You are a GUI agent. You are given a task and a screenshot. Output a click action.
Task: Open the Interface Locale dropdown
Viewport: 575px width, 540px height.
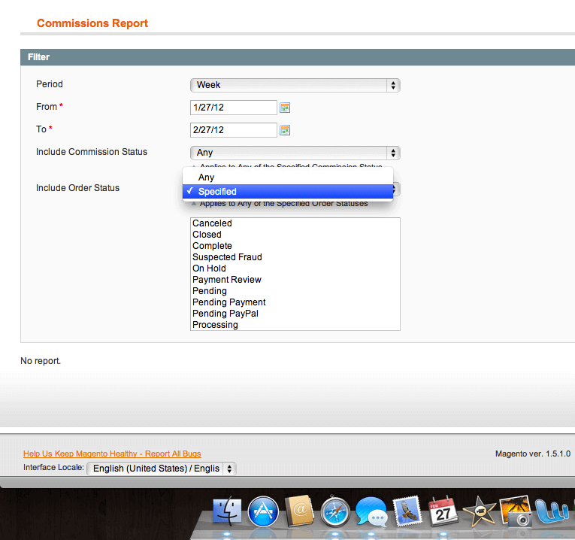click(x=162, y=469)
